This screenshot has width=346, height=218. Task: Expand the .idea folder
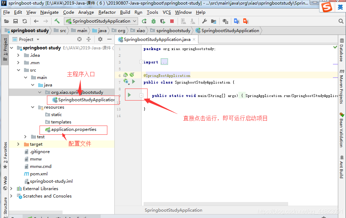[x=18, y=55]
